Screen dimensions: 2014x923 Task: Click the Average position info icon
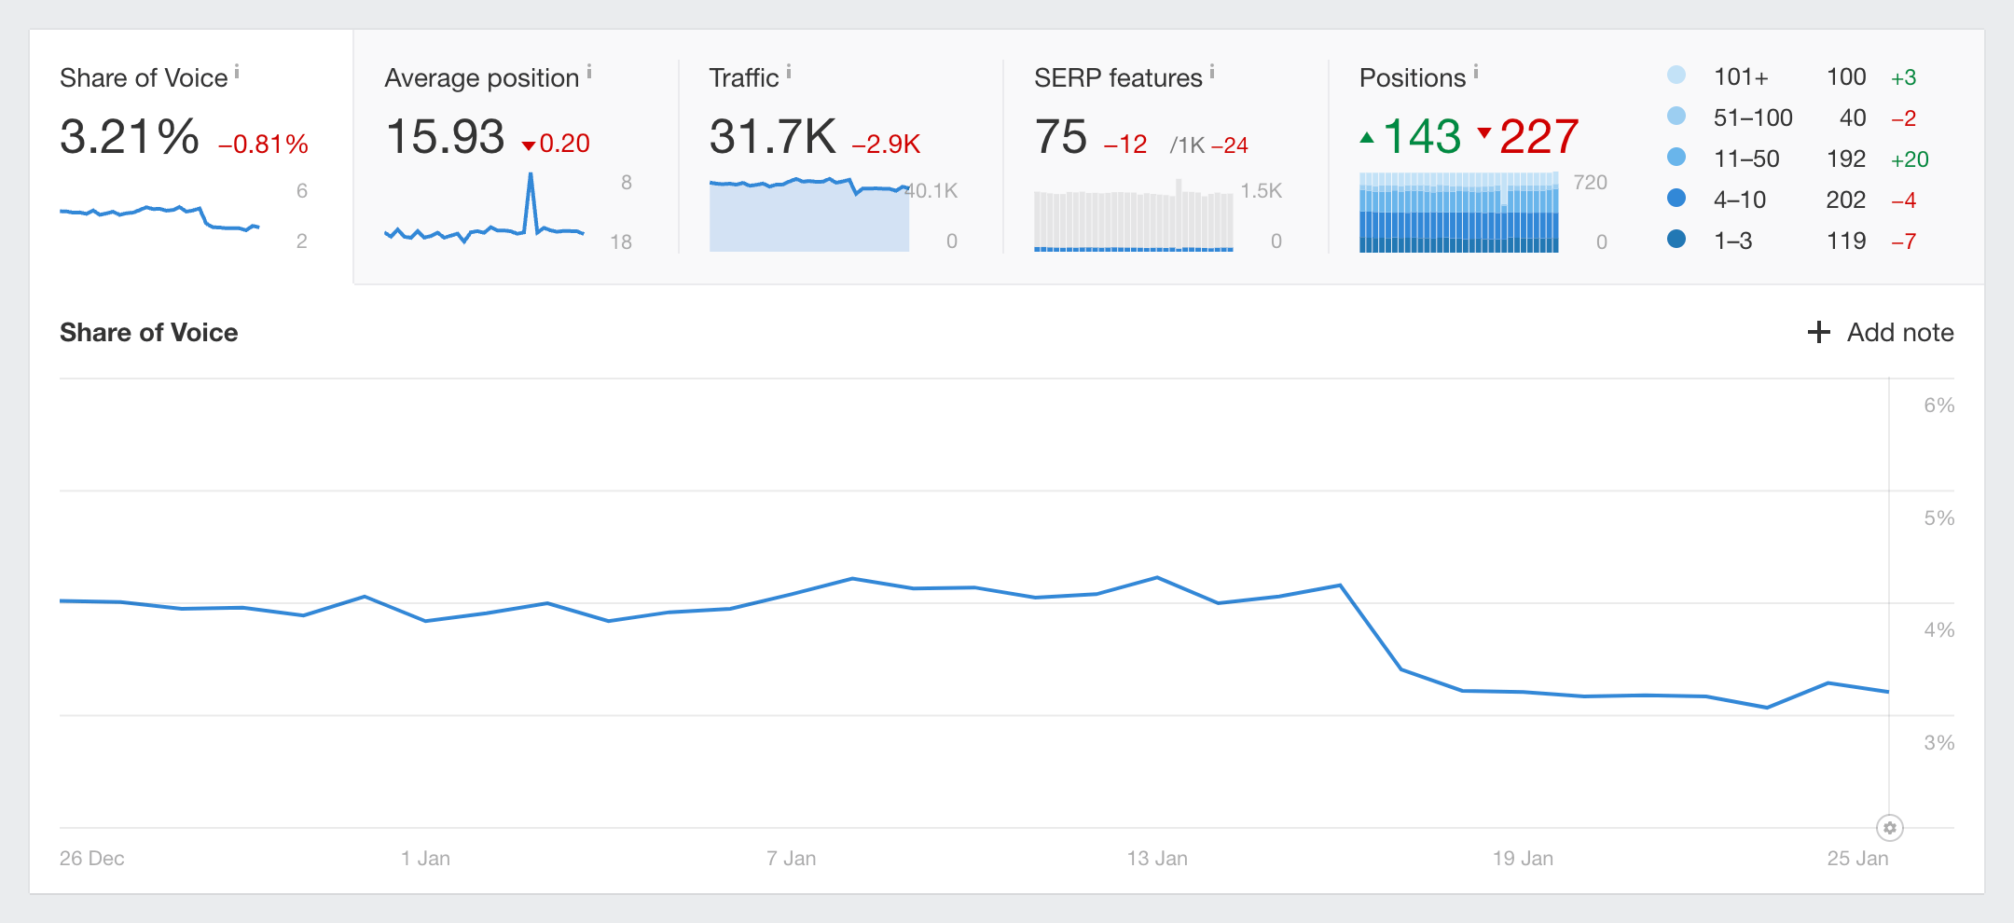pyautogui.click(x=589, y=72)
